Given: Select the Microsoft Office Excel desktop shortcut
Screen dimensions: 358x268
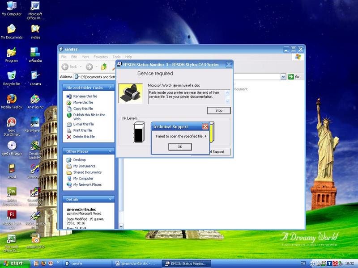Looking at the screenshot, I should [x=12, y=243].
